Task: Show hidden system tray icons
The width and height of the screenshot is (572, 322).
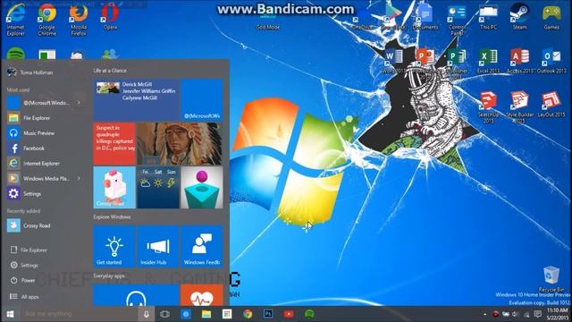Action: coord(484,314)
